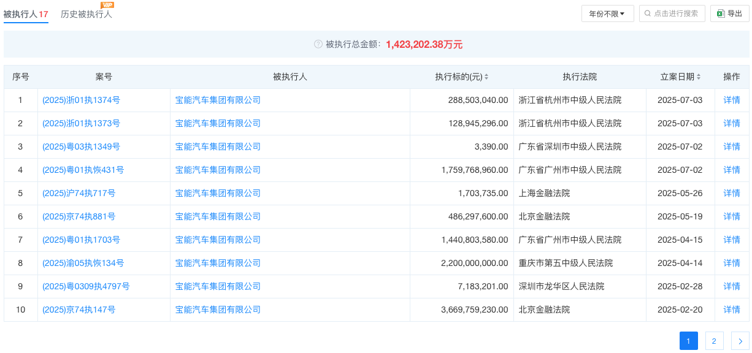Click the amount 128,945,296.00

pyautogui.click(x=478, y=123)
